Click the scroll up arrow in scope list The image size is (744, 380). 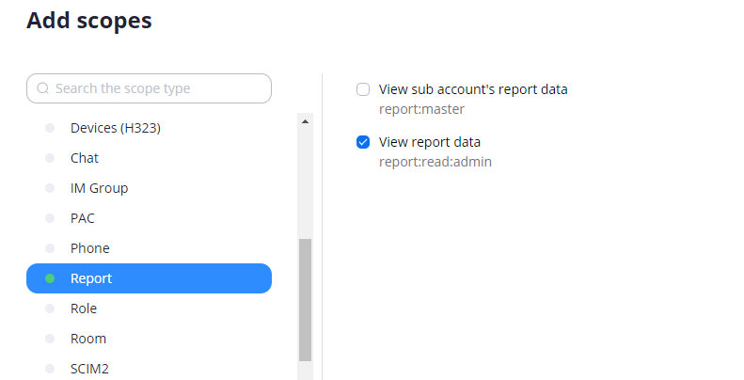305,122
